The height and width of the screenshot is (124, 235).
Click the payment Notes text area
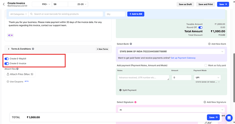click(x=143, y=77)
